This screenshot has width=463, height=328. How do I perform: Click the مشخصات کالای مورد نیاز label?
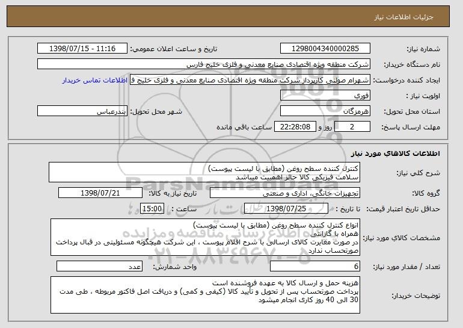coord(402,238)
